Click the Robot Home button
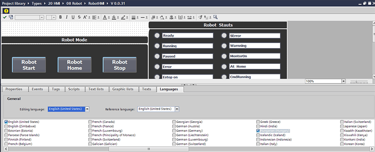 click(x=75, y=65)
